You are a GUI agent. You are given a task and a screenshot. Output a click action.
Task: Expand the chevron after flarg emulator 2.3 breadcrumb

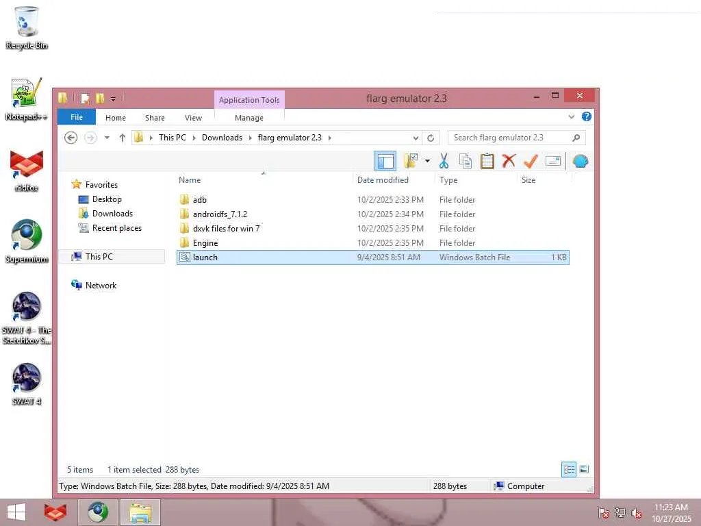[x=330, y=137]
